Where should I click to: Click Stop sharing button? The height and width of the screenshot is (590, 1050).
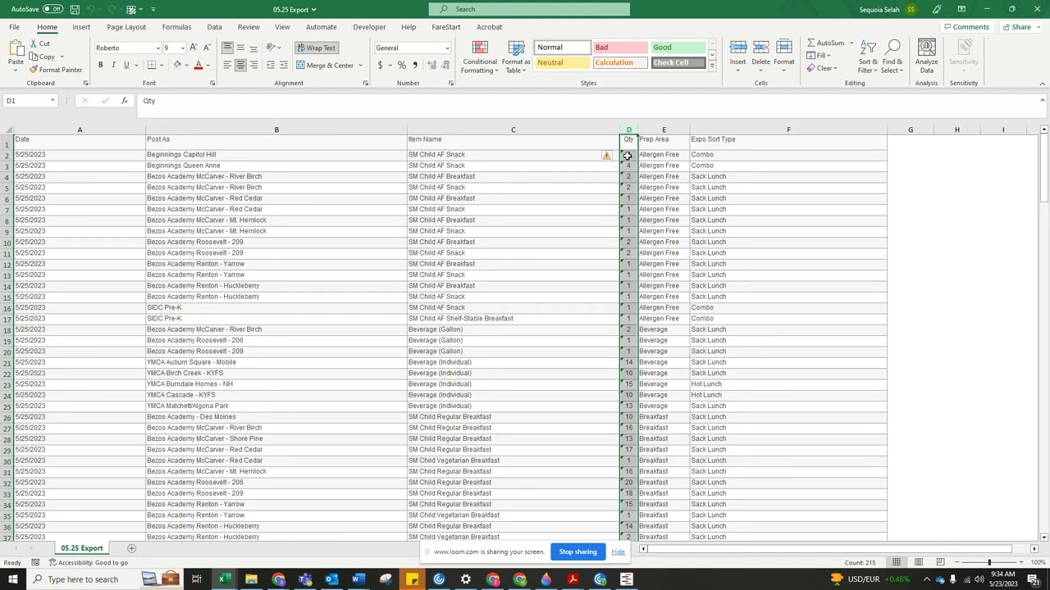pos(578,551)
